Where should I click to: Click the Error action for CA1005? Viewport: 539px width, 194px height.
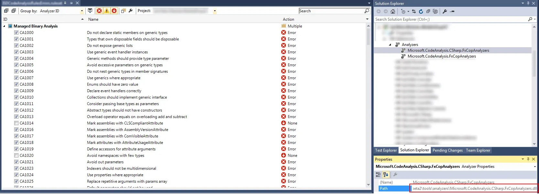[292, 65]
